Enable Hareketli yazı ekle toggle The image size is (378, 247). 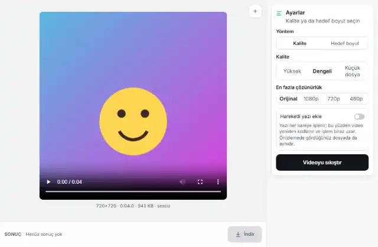pos(359,117)
